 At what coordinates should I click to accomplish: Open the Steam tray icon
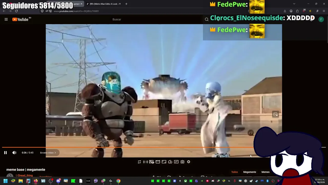[257, 181]
